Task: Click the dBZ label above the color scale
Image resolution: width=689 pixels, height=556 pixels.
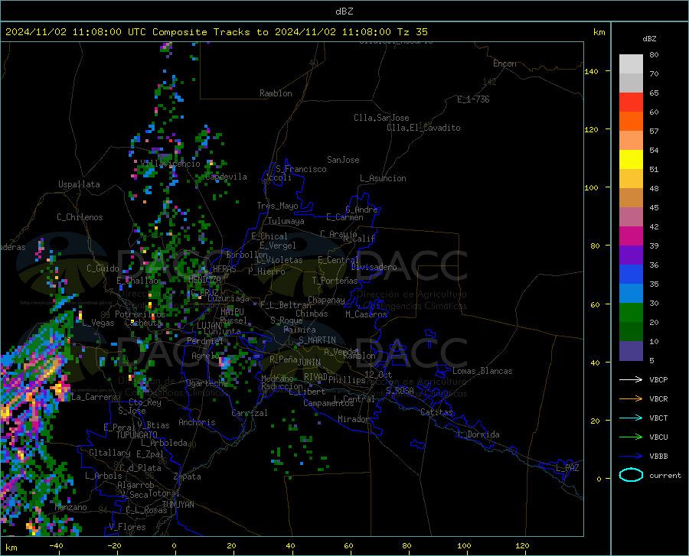Action: tap(649, 38)
